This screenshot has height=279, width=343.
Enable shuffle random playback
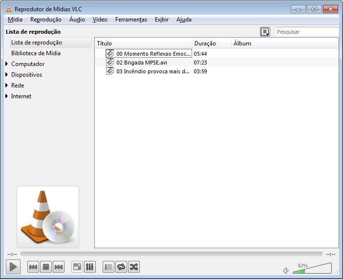(x=134, y=267)
